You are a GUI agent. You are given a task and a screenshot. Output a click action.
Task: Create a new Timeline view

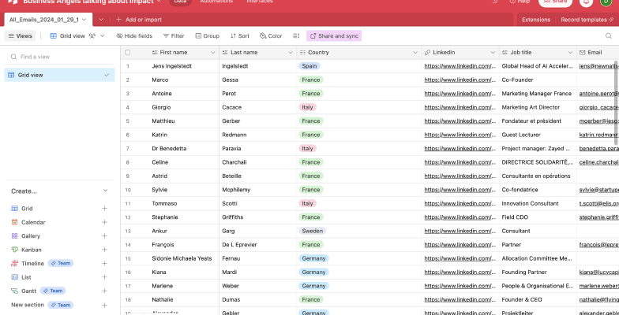pyautogui.click(x=104, y=264)
